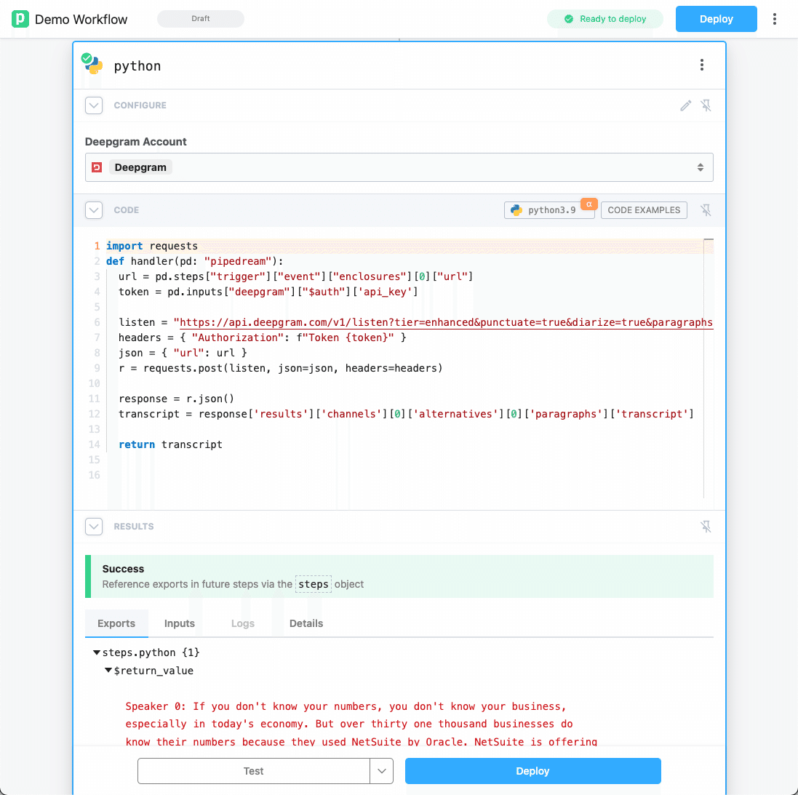Switch to the Details tab
This screenshot has width=798, height=795.
(306, 623)
